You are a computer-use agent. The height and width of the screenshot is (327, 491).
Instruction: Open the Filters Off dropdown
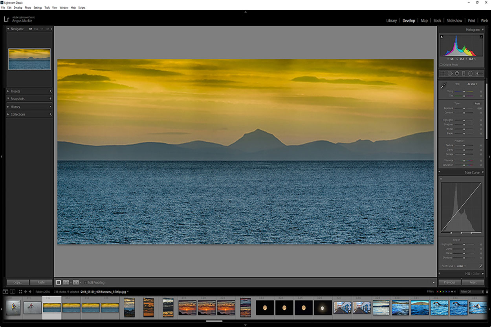472,292
